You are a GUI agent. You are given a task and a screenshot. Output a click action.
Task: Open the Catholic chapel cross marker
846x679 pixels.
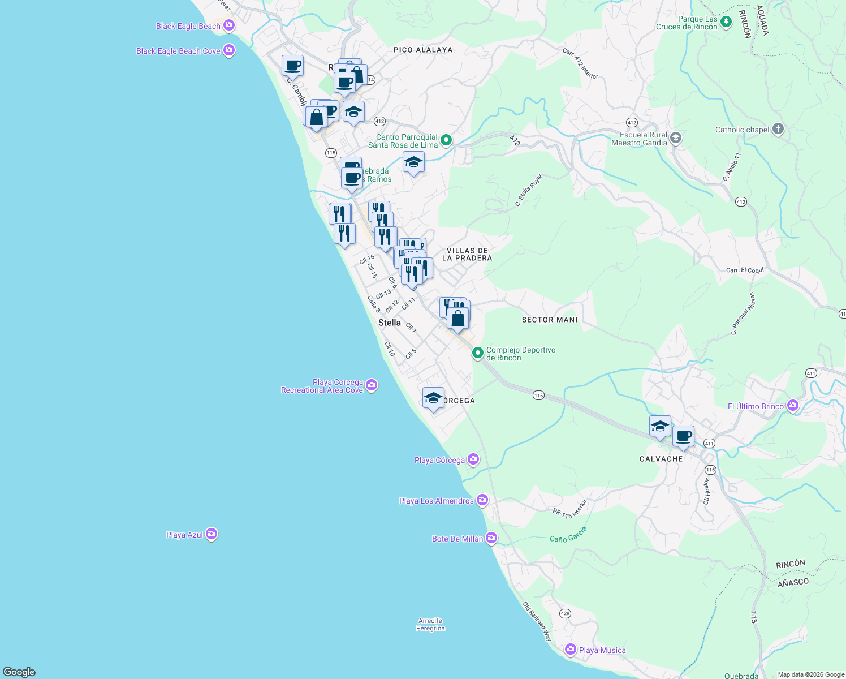tap(778, 128)
